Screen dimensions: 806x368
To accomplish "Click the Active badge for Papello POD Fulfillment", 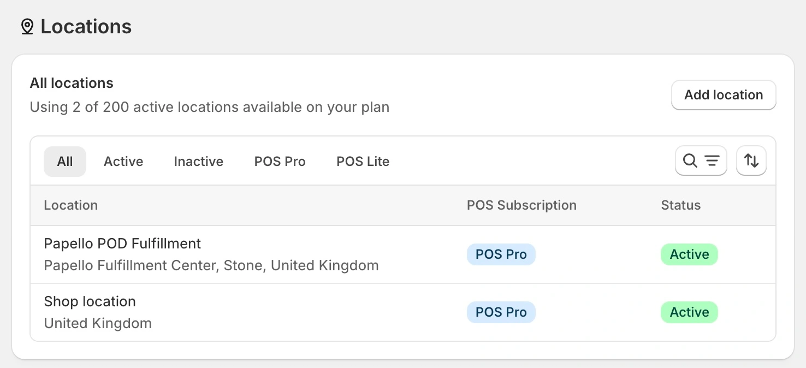I will click(689, 254).
